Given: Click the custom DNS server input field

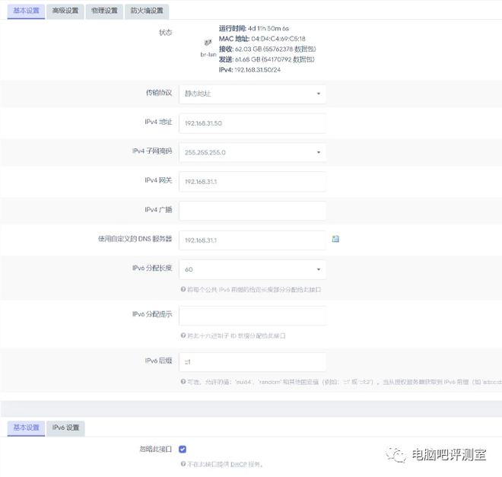Looking at the screenshot, I should click(253, 240).
